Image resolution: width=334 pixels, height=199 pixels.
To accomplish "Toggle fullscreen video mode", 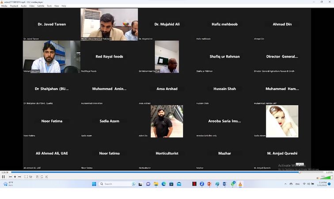I will 26,177.
